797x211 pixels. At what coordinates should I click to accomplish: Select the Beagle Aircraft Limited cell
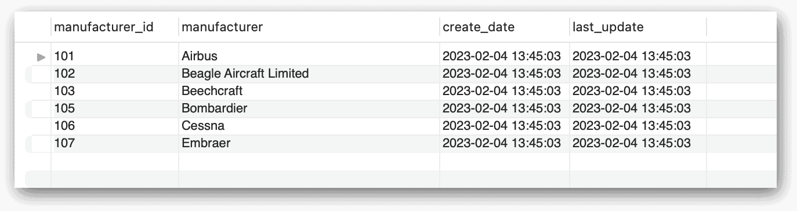309,74
